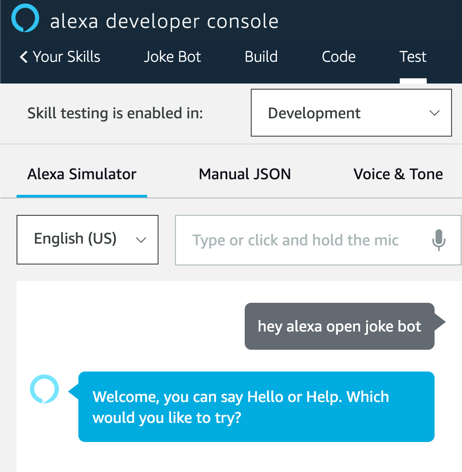Click the alexa developer console title
This screenshot has width=462, height=472.
click(x=165, y=20)
